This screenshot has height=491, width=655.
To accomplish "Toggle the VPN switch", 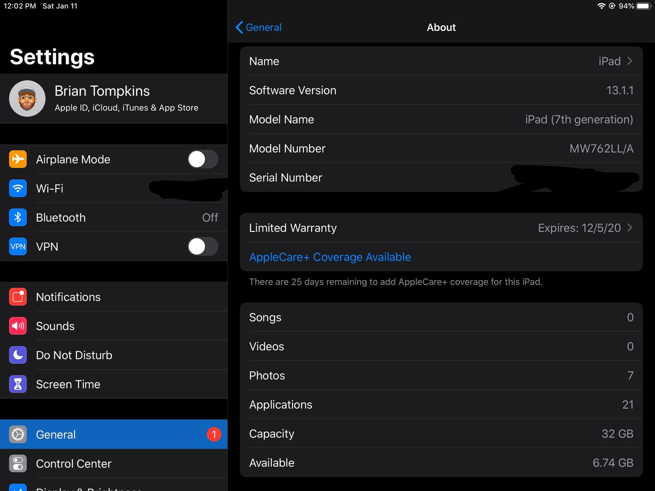I will coord(203,246).
